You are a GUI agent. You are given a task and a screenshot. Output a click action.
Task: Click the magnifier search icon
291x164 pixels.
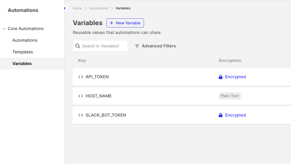[x=78, y=46]
